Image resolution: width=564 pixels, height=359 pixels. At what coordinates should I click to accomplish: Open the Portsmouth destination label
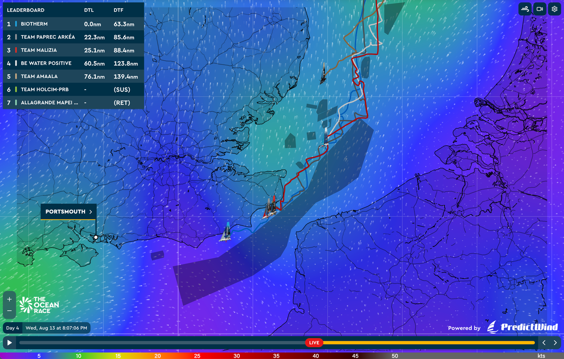[x=69, y=212]
